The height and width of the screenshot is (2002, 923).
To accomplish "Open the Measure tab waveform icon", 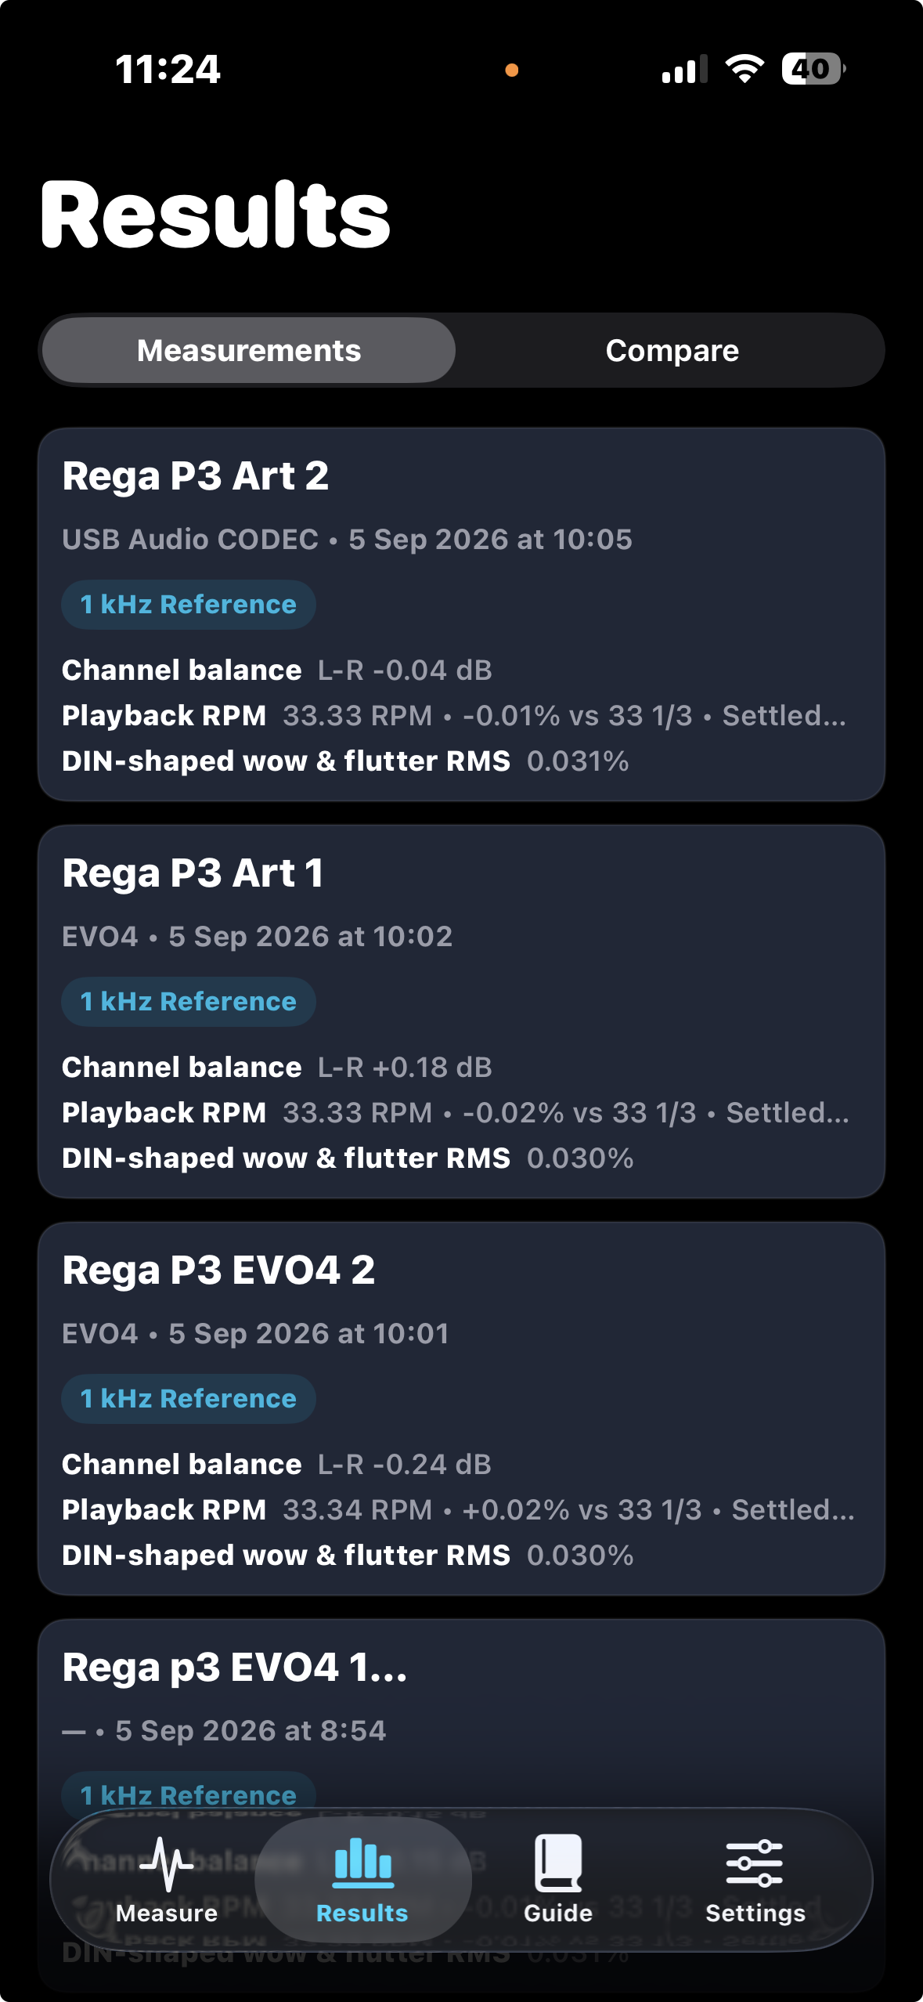I will click(x=166, y=1864).
